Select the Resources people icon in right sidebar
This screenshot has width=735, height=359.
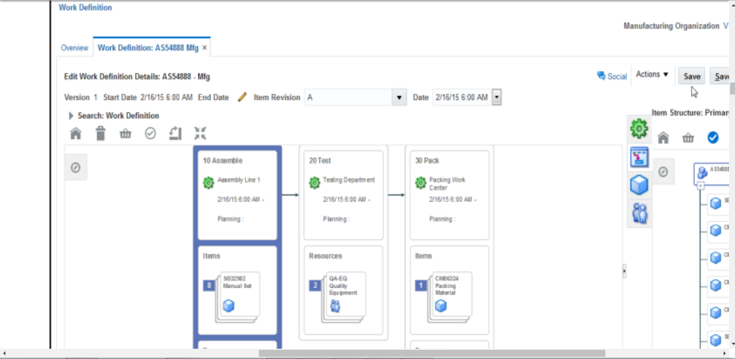click(639, 212)
